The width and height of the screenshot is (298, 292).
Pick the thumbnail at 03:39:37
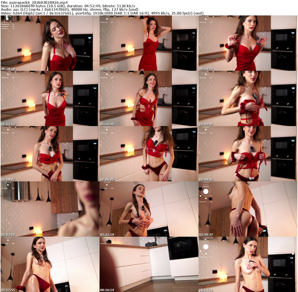pyautogui.click(x=248, y=209)
